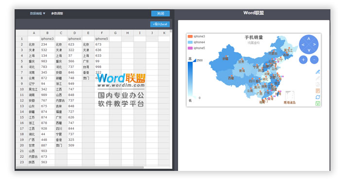Click the 手机销量 chart title
This screenshot has height=184, width=345.
click(254, 37)
